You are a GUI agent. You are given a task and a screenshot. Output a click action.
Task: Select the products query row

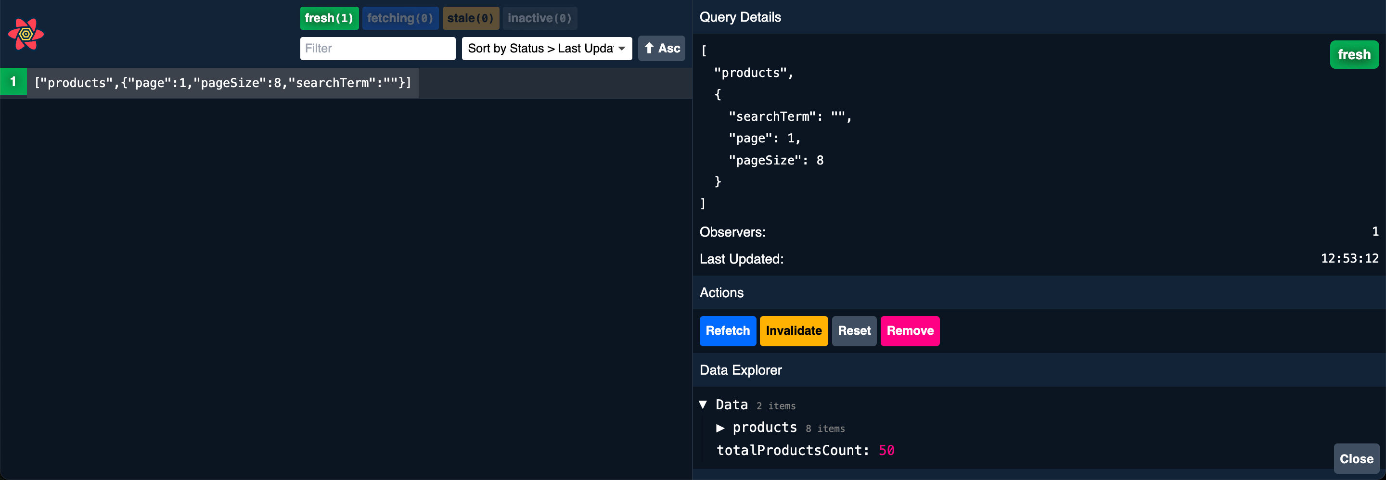coord(223,83)
